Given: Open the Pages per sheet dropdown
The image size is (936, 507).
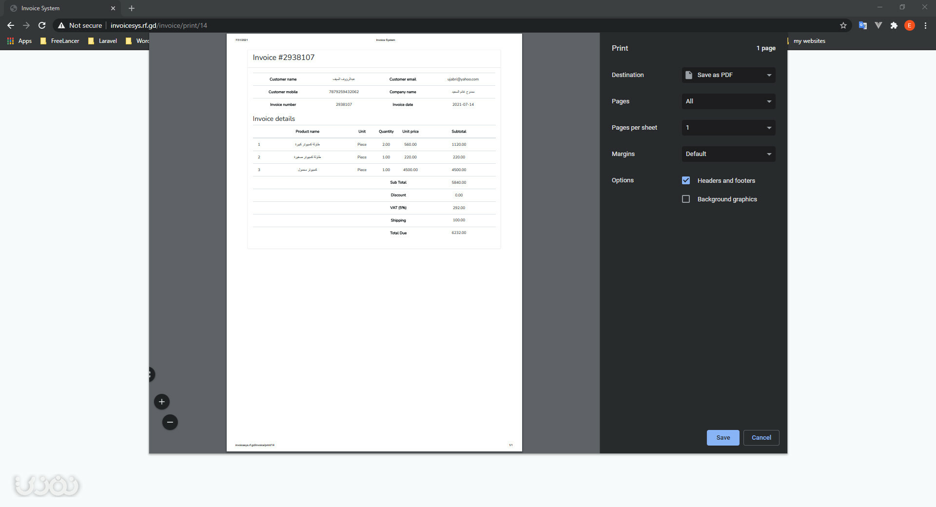Looking at the screenshot, I should pyautogui.click(x=728, y=128).
